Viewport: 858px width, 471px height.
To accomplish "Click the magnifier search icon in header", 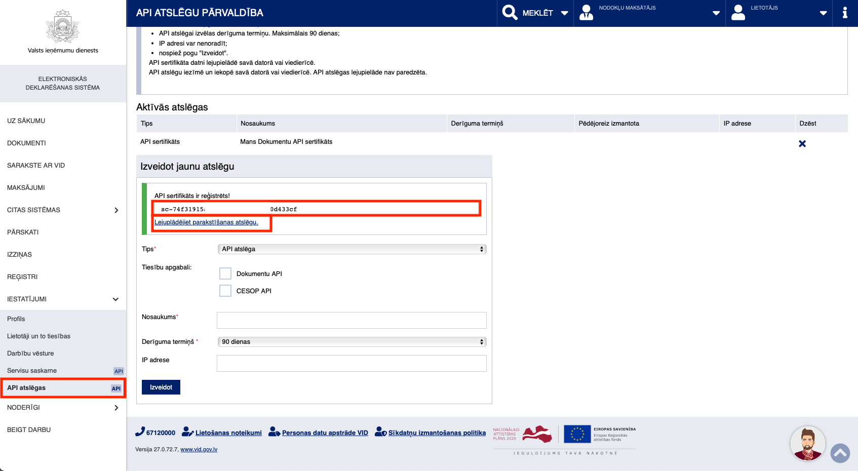I will pos(510,12).
